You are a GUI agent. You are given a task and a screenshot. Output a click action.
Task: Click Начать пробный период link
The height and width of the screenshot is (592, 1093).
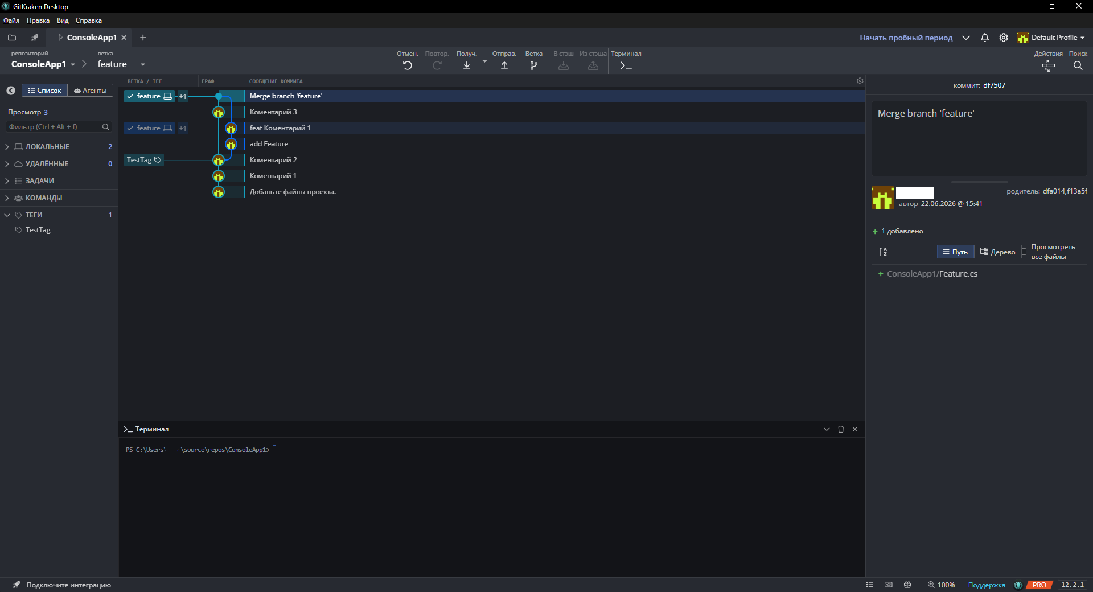pos(906,38)
